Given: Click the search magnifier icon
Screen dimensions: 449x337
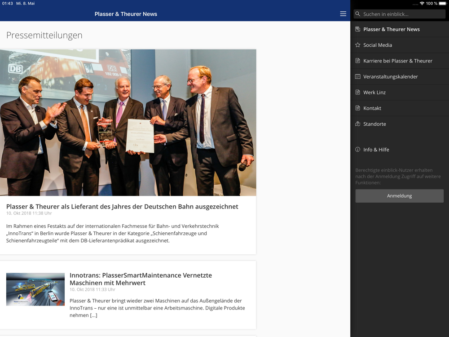Looking at the screenshot, I should click(x=358, y=14).
